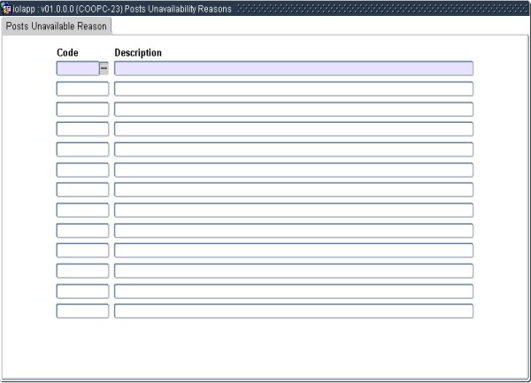531x383 pixels.
Task: Focus the twelfth row Description field
Action: click(x=293, y=290)
